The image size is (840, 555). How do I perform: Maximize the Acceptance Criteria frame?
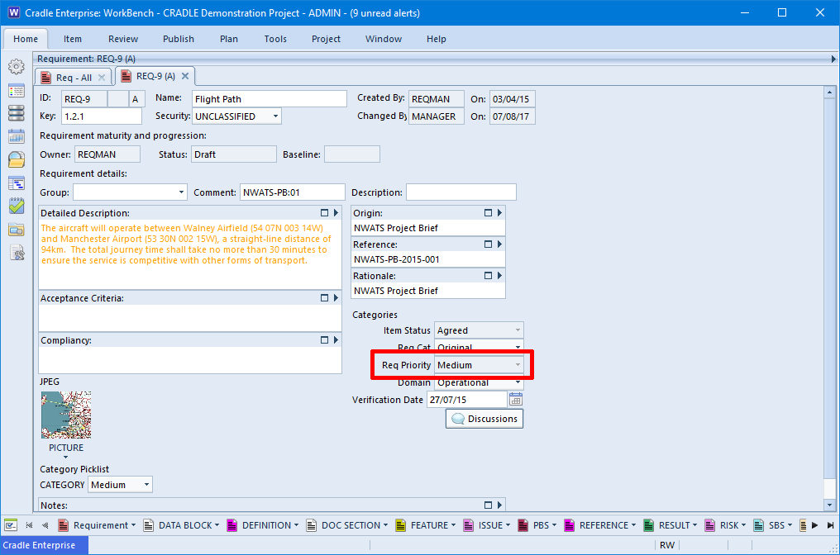[324, 298]
